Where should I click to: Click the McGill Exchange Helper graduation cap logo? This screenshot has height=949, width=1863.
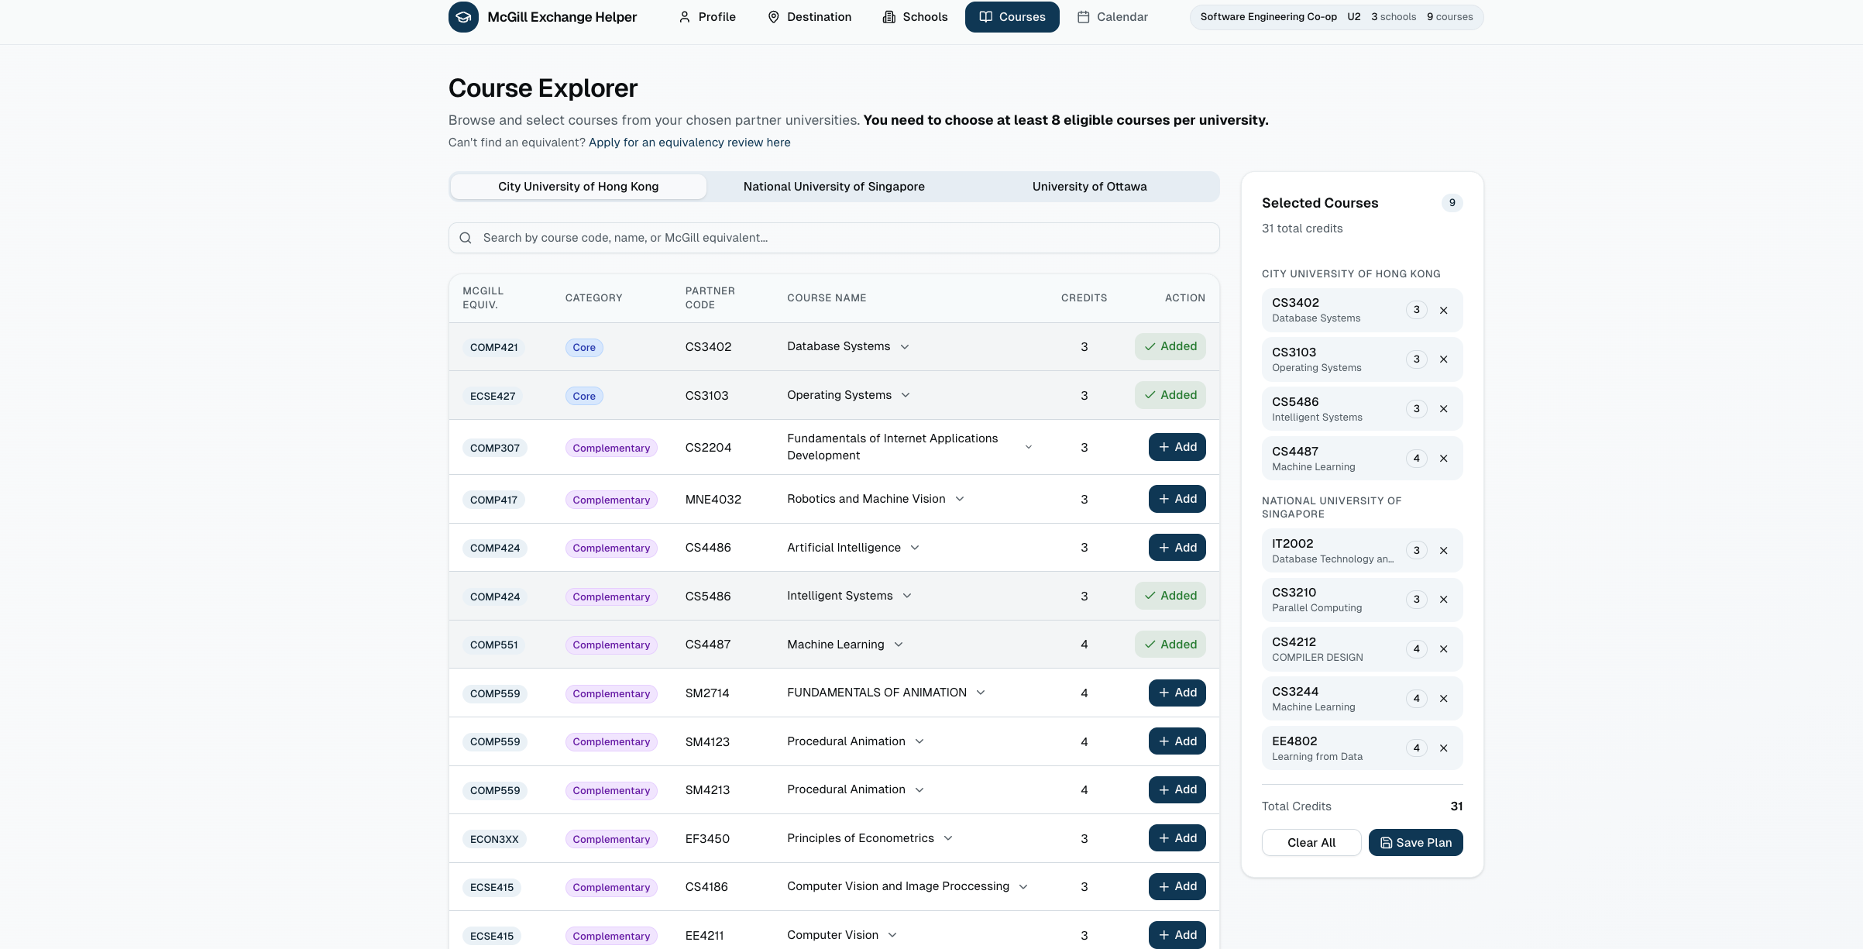pos(463,17)
